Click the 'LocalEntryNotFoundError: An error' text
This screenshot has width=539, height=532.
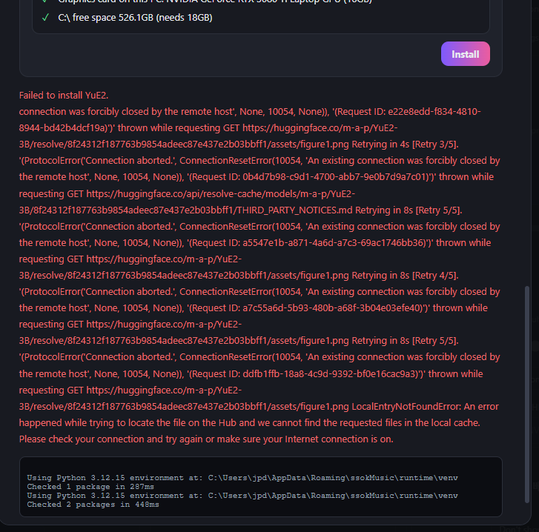pyautogui.click(x=425, y=407)
